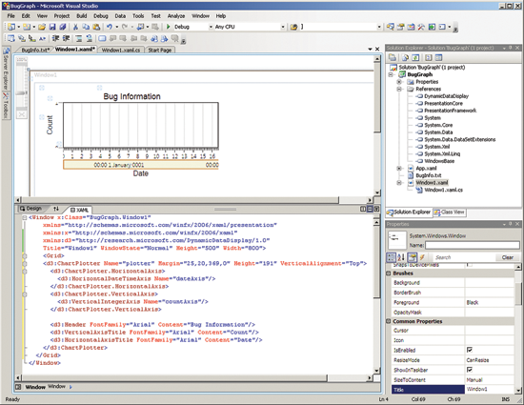Properties icon in Solution Explorer toolbar
The height and width of the screenshot is (405, 524).
393,57
